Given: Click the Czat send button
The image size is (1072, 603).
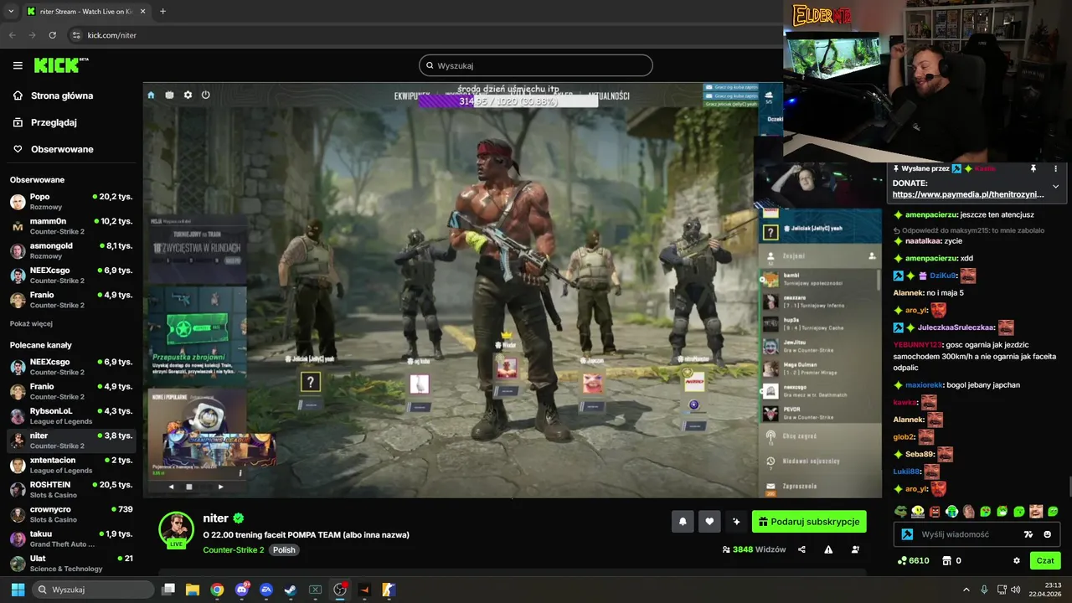Looking at the screenshot, I should coord(1045,560).
